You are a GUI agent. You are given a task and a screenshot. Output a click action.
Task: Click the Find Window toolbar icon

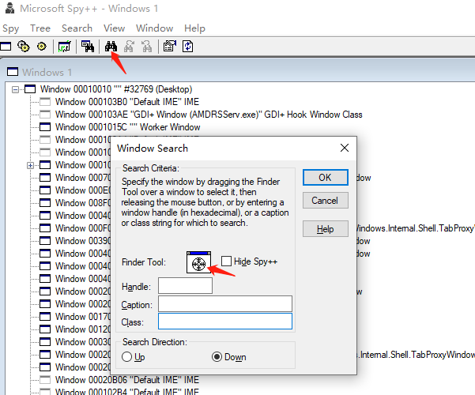click(x=88, y=47)
